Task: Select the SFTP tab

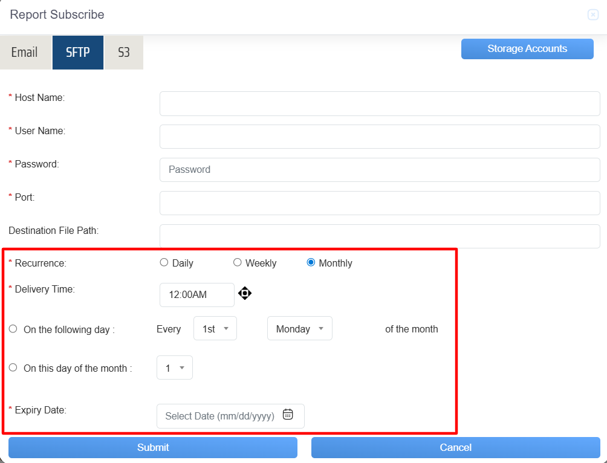Action: tap(78, 53)
